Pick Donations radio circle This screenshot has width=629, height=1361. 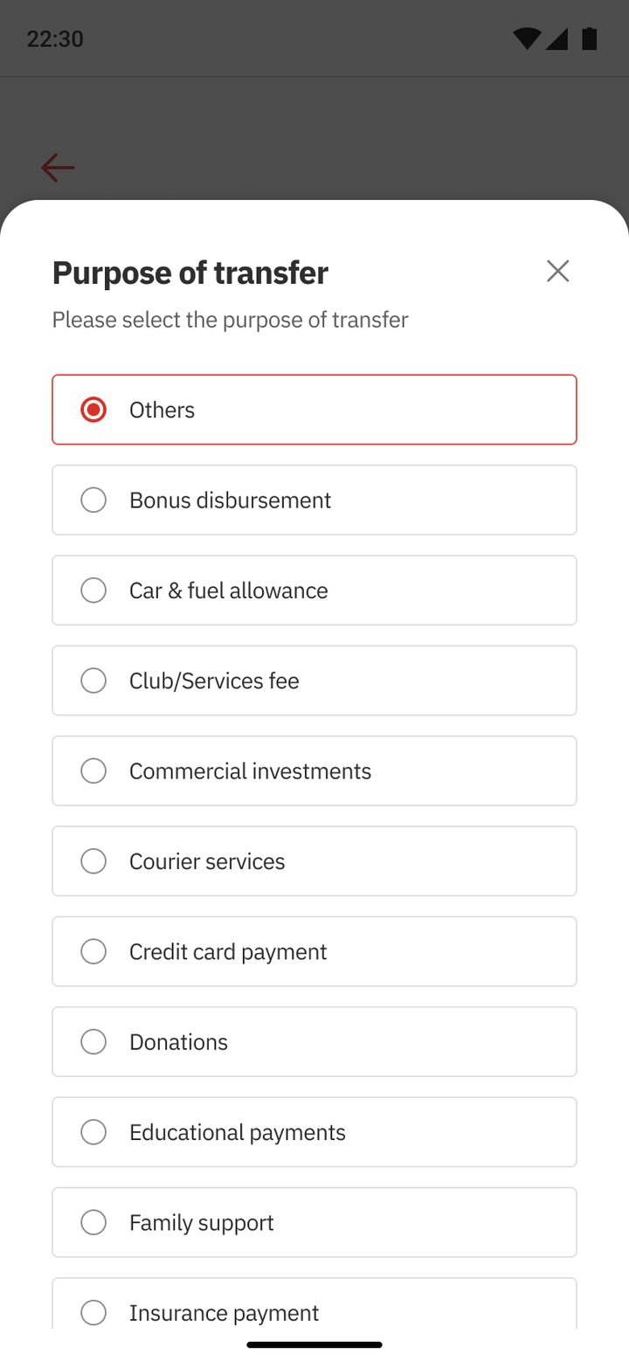pos(93,1041)
